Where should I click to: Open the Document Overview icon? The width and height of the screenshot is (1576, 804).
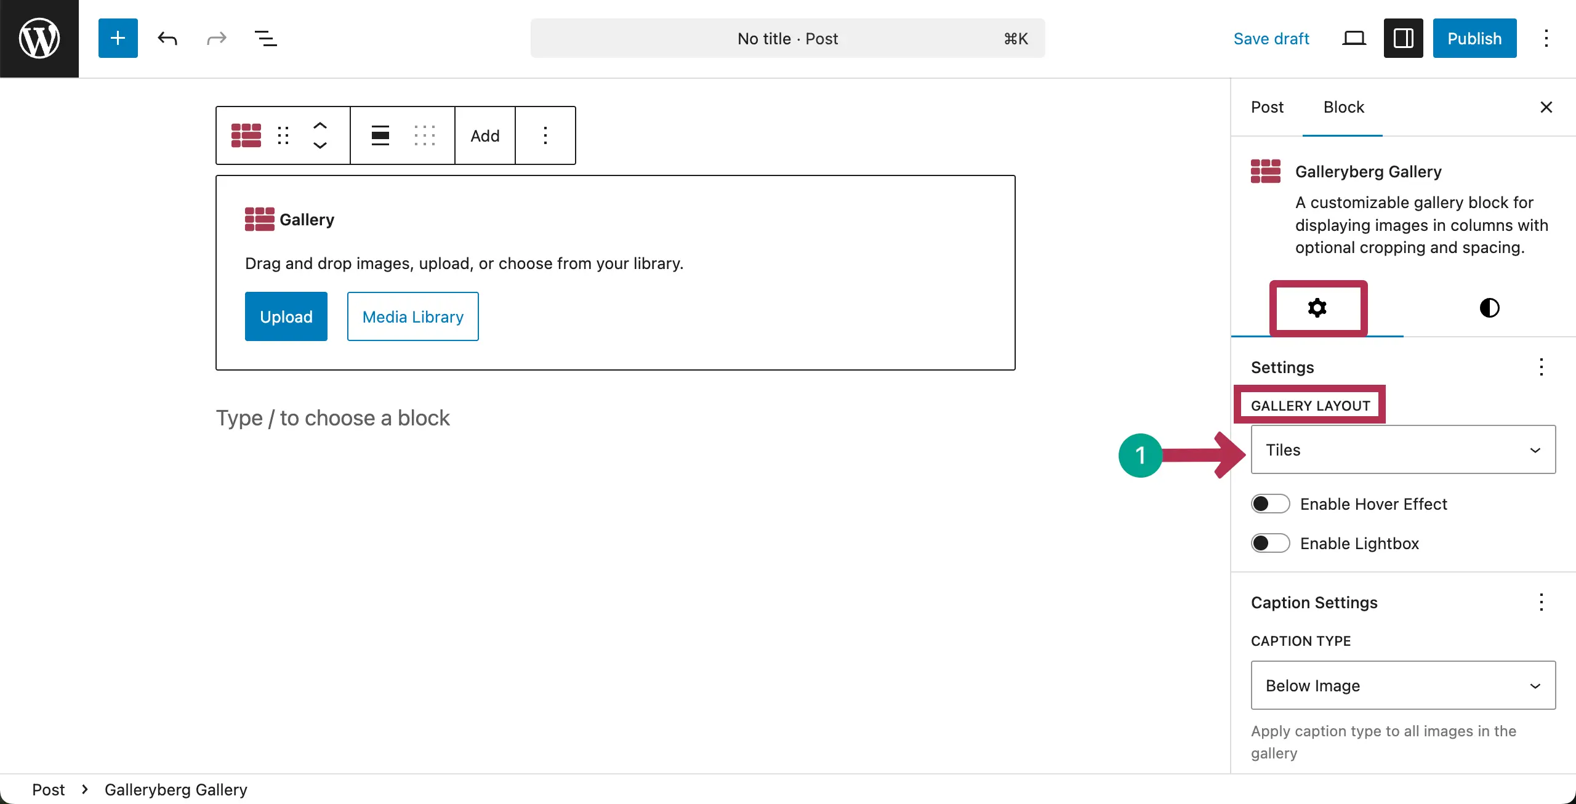265,38
